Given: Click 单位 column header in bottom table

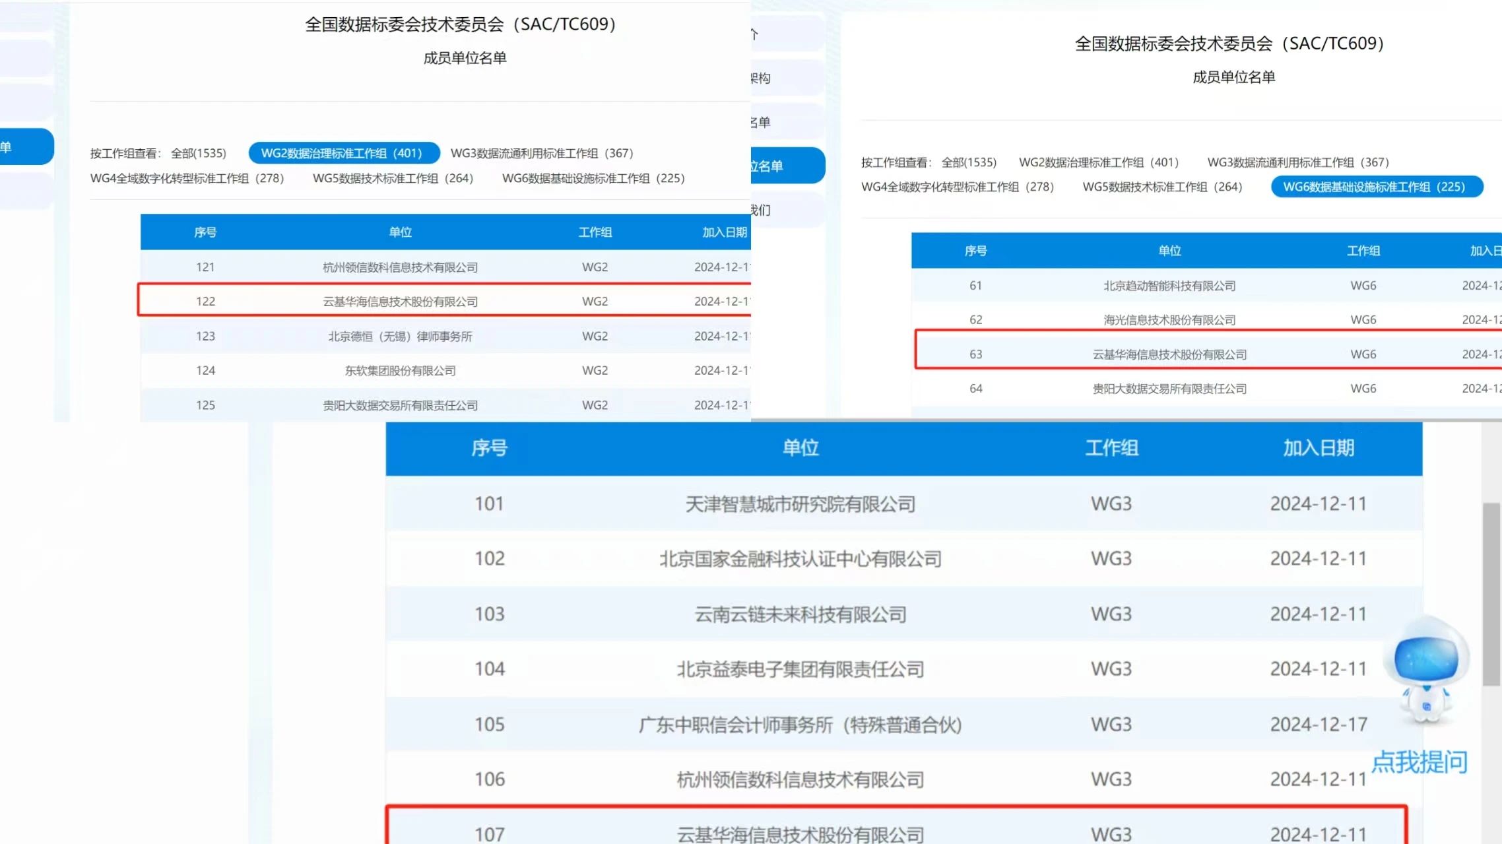Looking at the screenshot, I should tap(800, 448).
